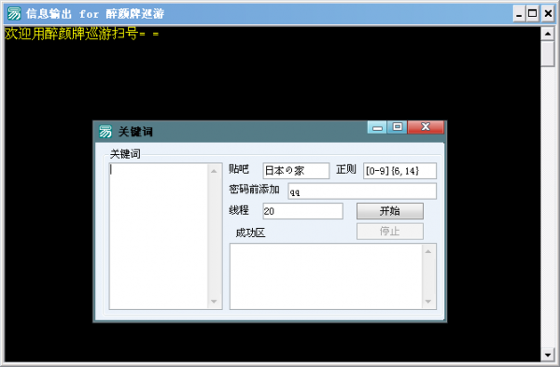
Task: Click the 贴吧 field containing 日本の家
Action: point(296,171)
